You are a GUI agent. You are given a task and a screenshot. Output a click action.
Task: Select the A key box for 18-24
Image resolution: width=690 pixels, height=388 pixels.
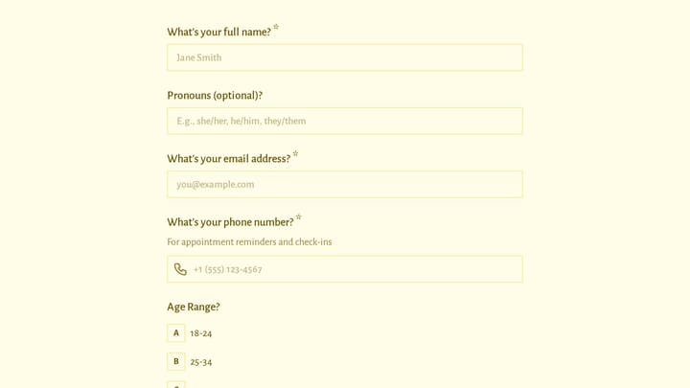[x=176, y=333]
